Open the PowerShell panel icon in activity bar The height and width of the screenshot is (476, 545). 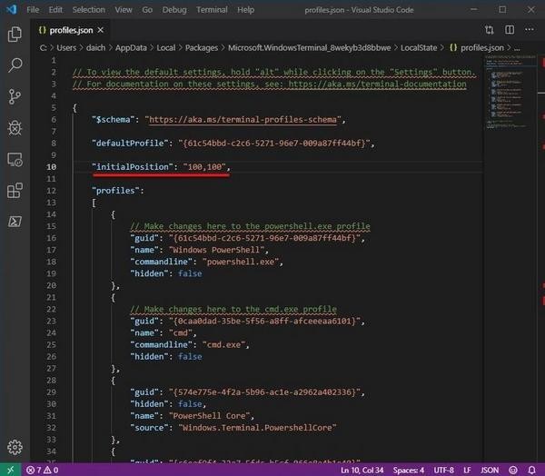point(15,222)
